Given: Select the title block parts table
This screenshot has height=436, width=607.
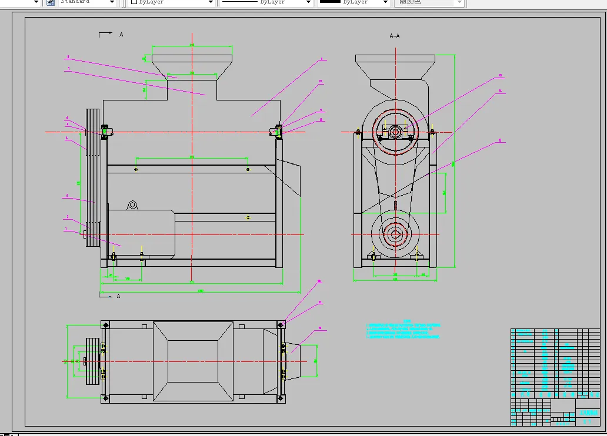Looking at the screenshot, I should point(555,377).
